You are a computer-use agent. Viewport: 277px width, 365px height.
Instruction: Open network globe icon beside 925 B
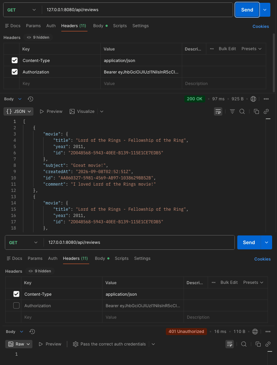pyautogui.click(x=253, y=99)
